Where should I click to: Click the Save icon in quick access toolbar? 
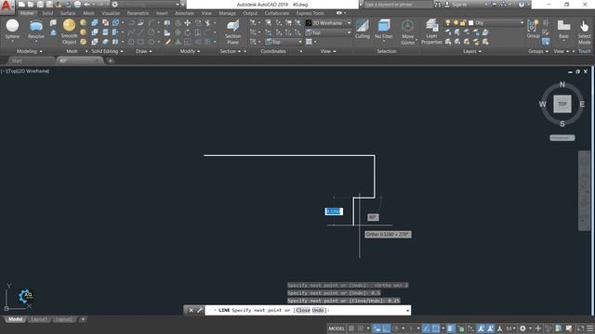(40, 5)
